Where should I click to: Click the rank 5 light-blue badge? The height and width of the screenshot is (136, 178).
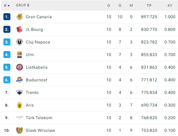(x=7, y=67)
